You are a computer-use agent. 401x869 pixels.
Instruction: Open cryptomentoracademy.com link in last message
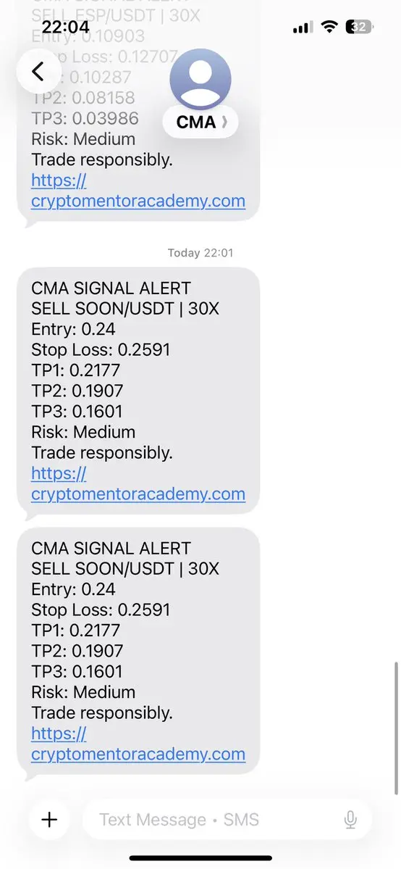point(138,754)
